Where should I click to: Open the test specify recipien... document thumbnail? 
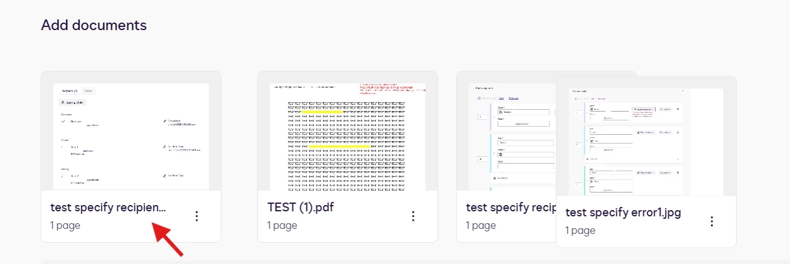(131, 137)
